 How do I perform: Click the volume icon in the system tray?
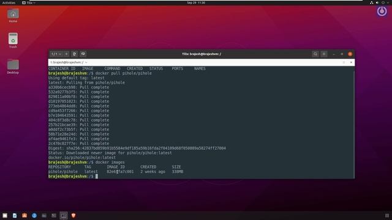[x=377, y=2]
